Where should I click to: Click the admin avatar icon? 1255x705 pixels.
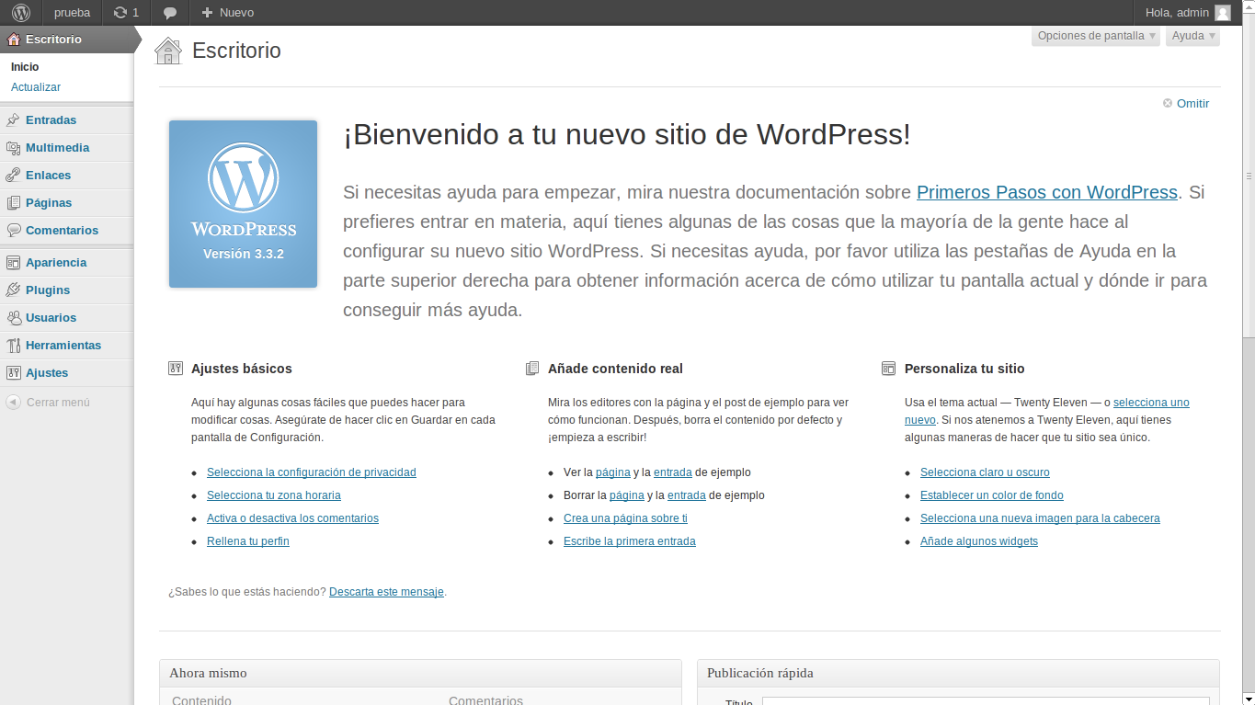click(1222, 13)
